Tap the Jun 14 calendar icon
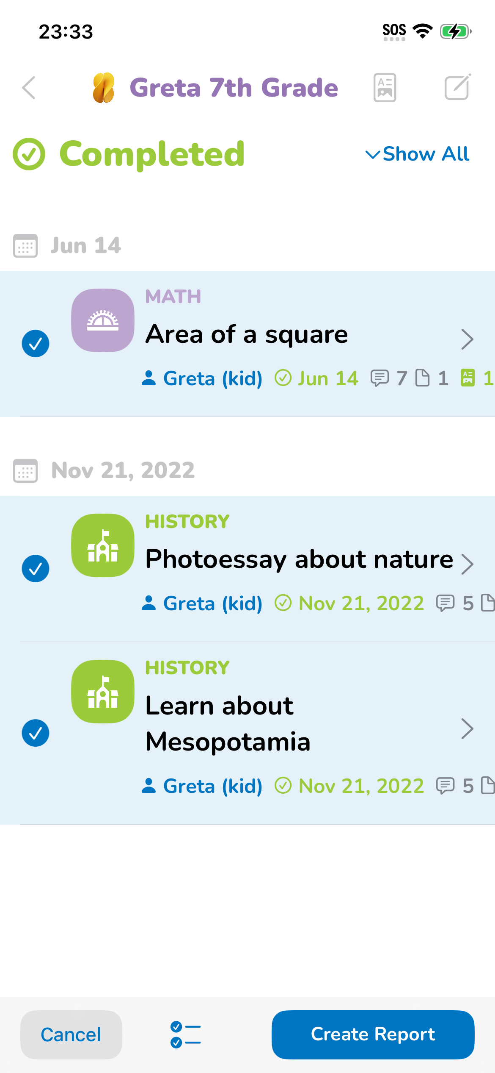Viewport: 495px width, 1073px height. click(x=25, y=245)
